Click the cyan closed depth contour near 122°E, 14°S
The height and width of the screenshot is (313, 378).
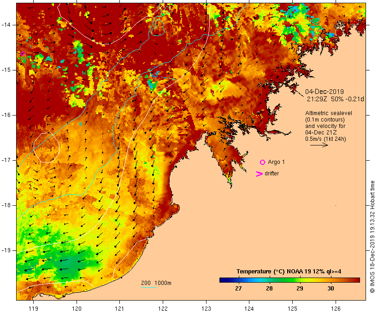158,28
